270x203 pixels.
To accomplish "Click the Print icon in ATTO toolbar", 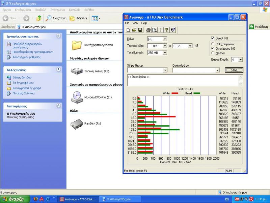I will click(x=148, y=30).
